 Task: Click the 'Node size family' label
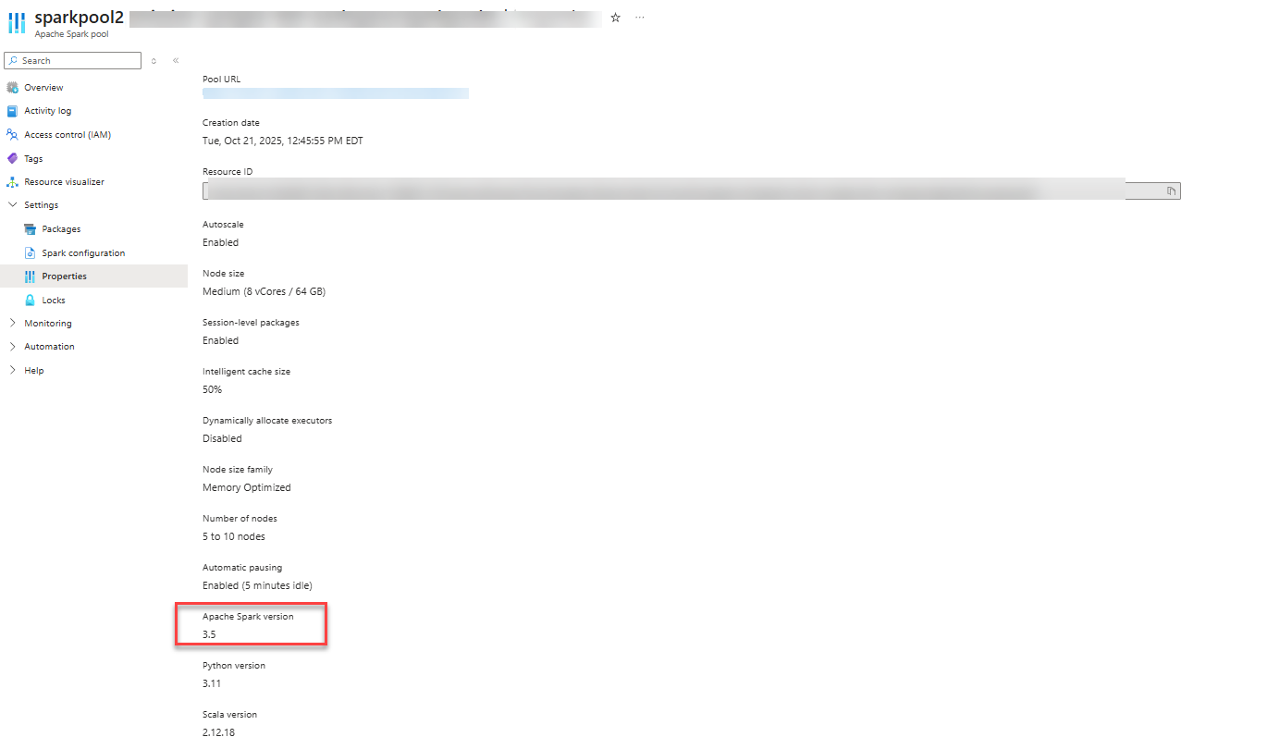click(238, 470)
